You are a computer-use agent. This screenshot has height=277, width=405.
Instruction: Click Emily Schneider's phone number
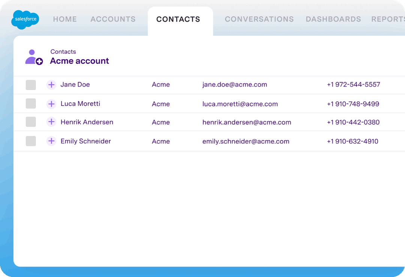pos(353,142)
